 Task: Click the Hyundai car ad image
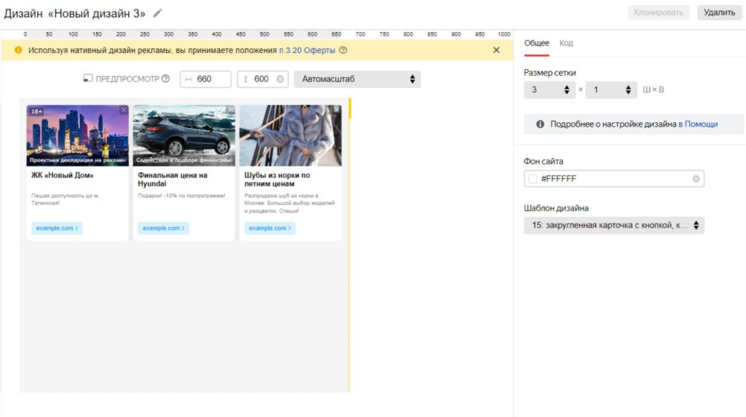coord(184,135)
